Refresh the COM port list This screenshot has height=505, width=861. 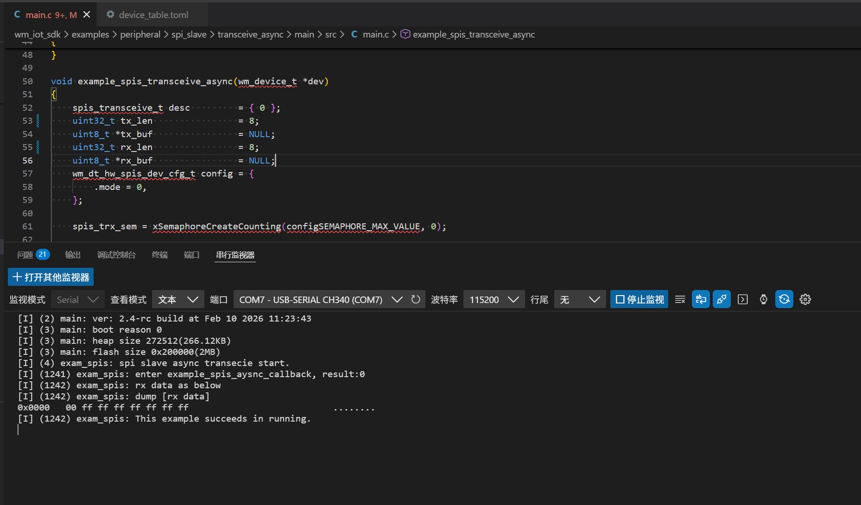[416, 300]
